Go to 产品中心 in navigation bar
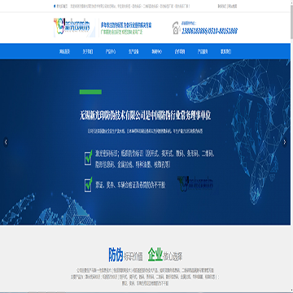 point(111,51)
